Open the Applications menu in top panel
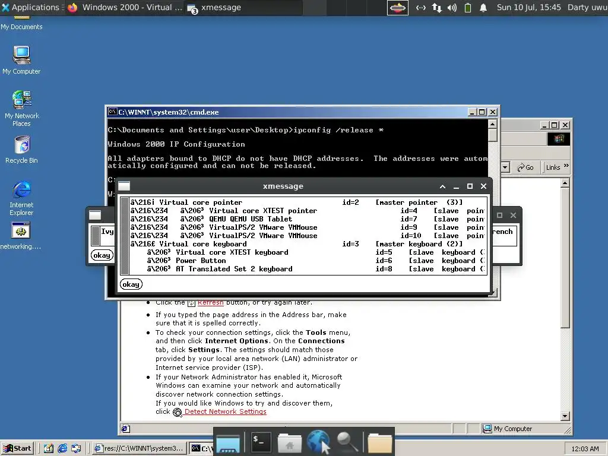 31,7
